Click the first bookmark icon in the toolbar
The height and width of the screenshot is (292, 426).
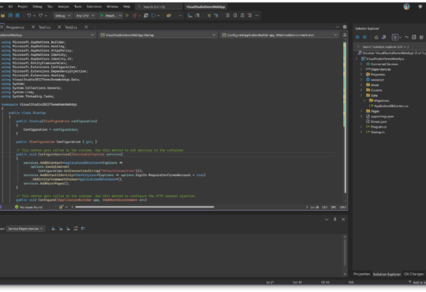click(x=227, y=16)
